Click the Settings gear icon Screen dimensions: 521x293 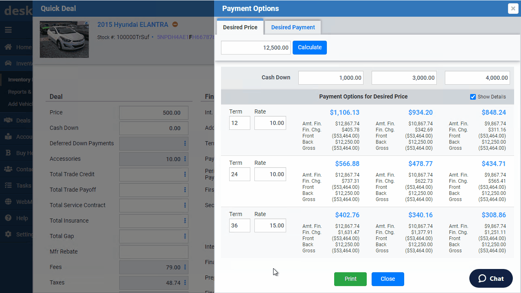(x=8, y=234)
